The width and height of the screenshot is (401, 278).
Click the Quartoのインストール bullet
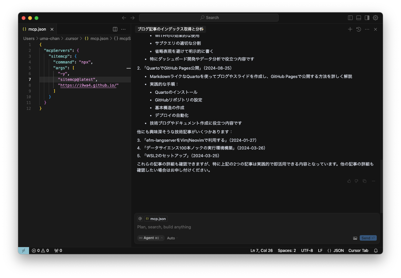176,92
